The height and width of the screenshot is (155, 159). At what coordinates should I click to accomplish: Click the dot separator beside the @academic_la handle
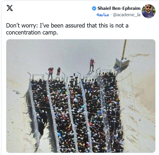click(x=111, y=14)
